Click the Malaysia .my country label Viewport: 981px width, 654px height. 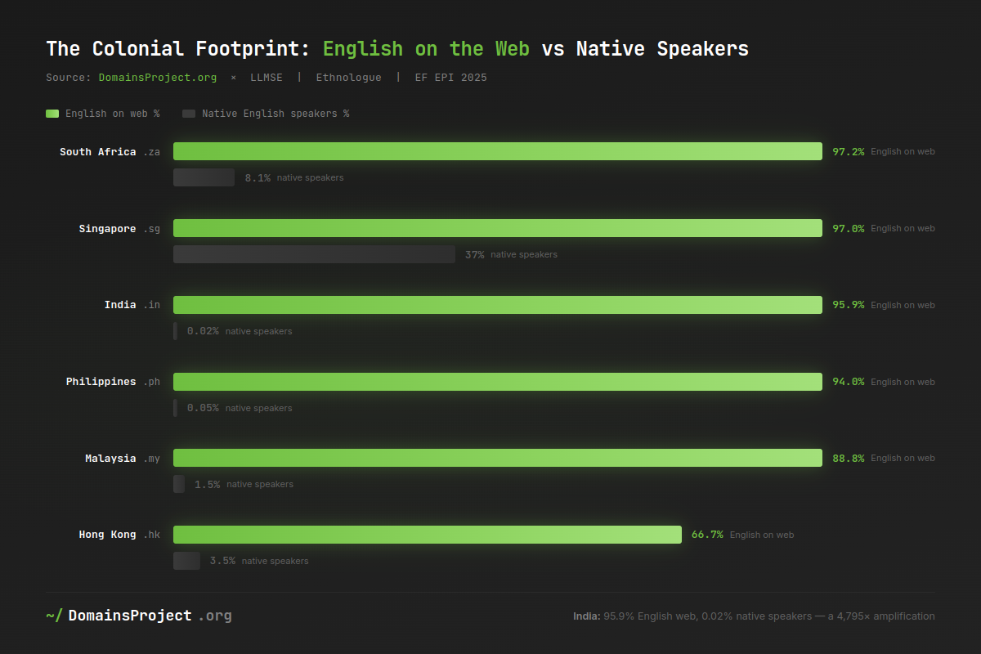tap(123, 459)
